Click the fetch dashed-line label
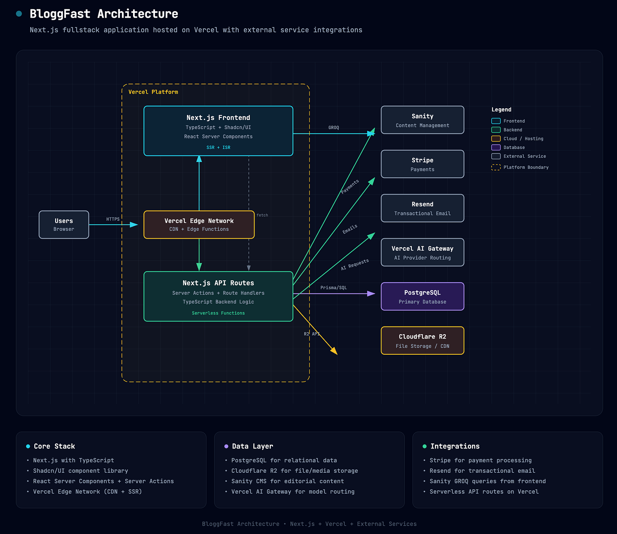Viewport: 617px width, 534px height. point(262,215)
